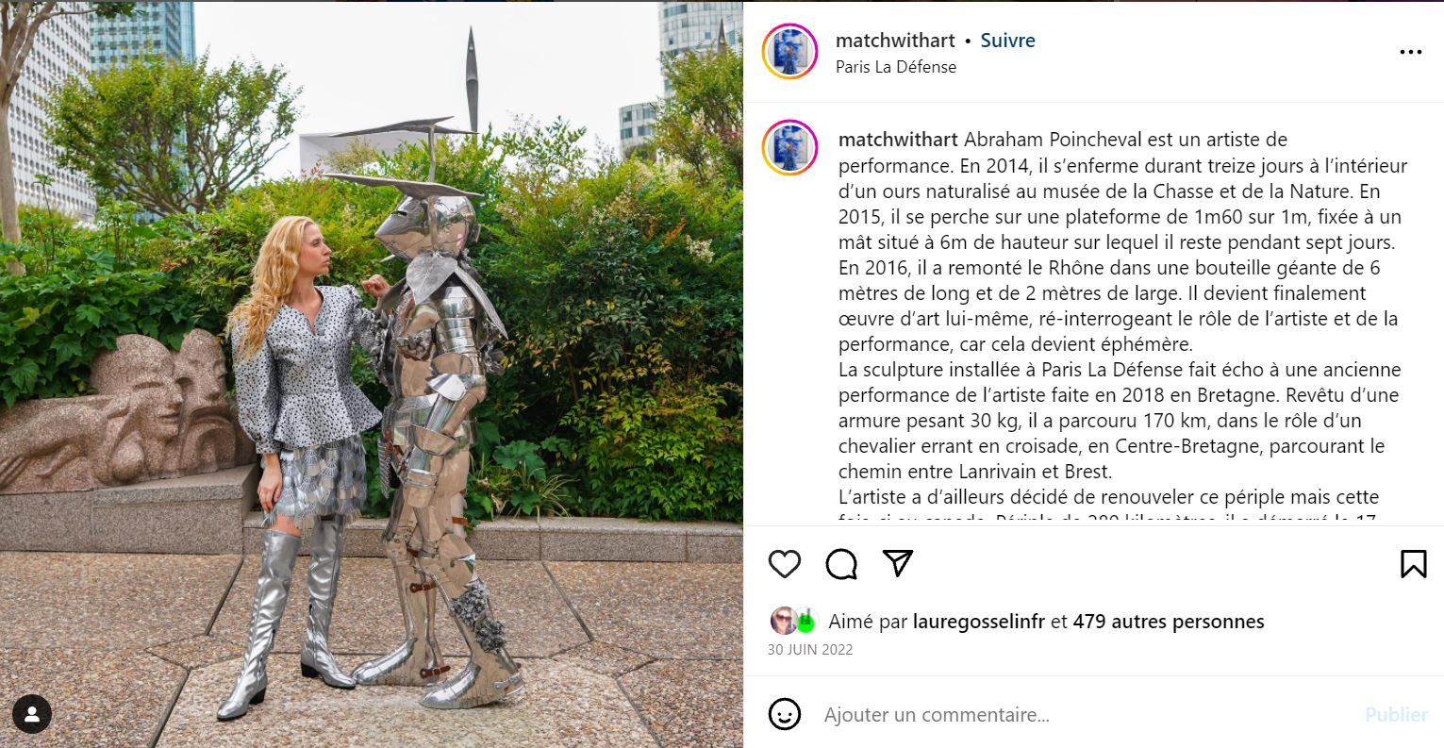Click the Suivre follow button
The image size is (1444, 748).
[1007, 41]
